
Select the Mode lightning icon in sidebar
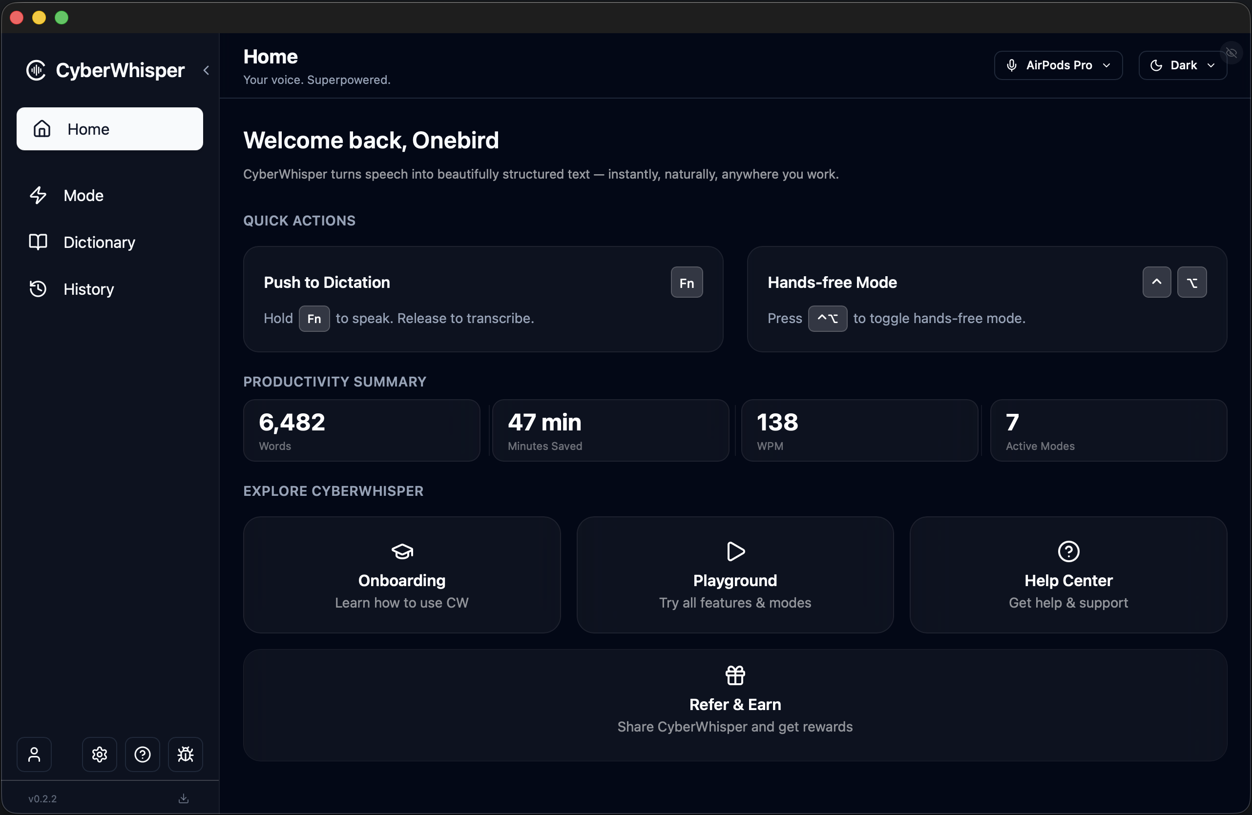[38, 195]
